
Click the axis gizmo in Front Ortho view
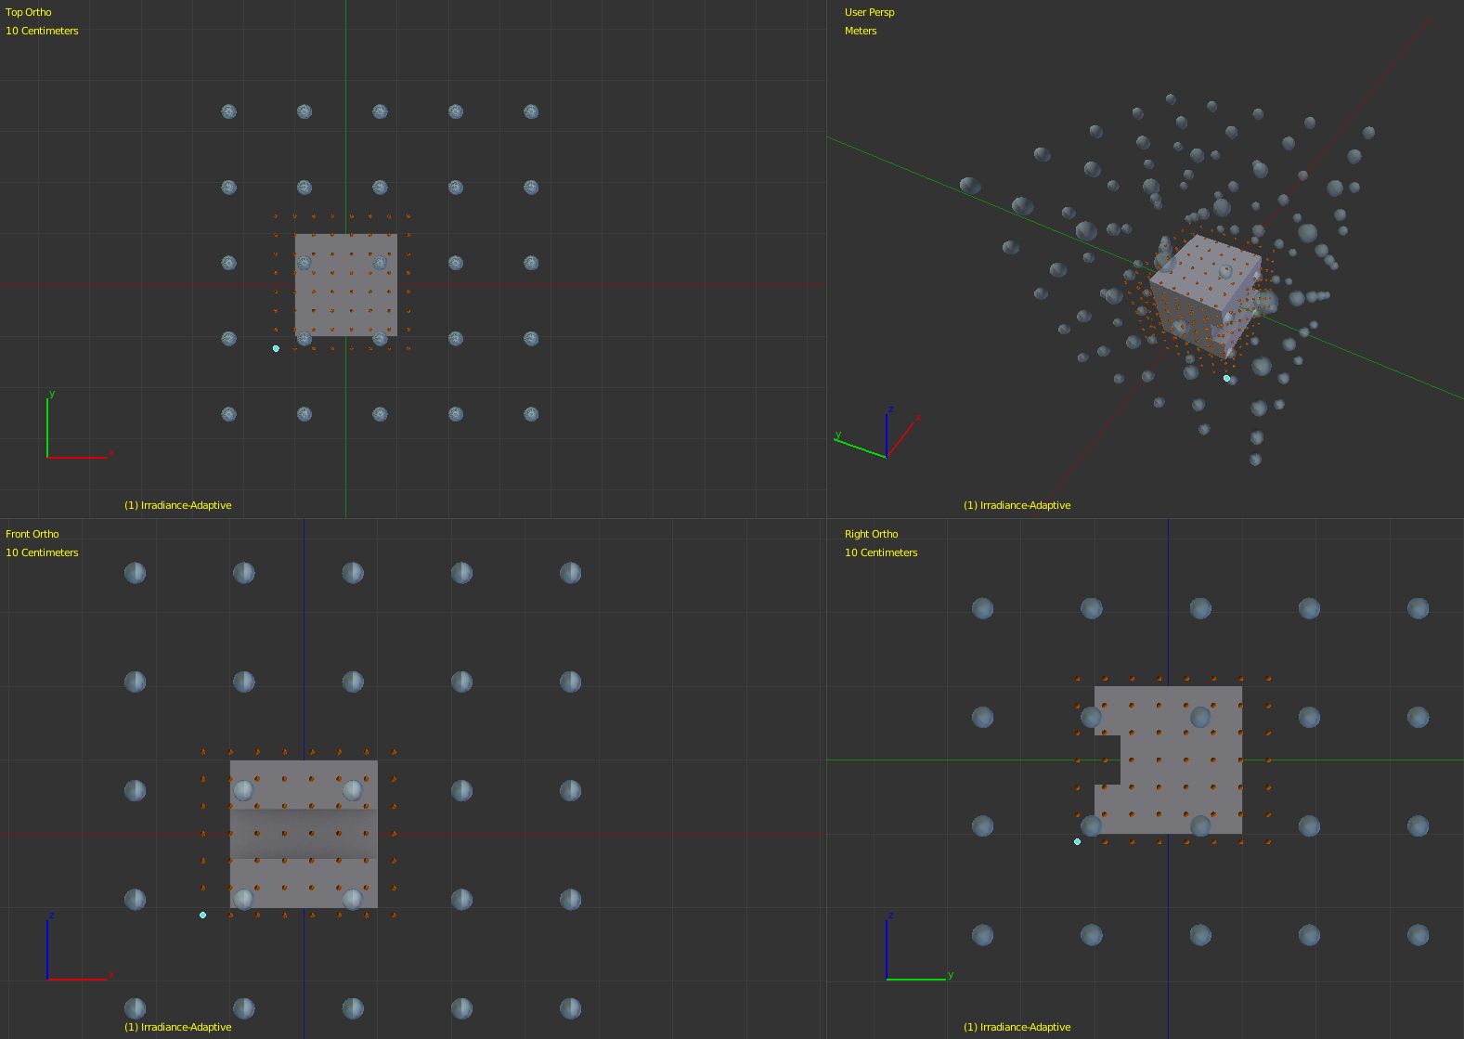pos(80,946)
